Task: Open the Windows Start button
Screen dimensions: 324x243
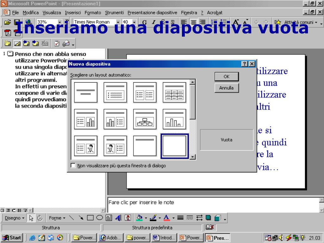Action: click(12, 238)
